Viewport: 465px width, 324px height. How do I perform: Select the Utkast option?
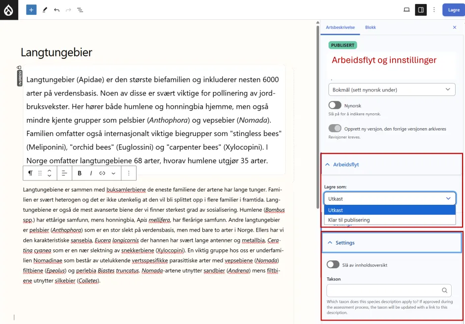[390, 210]
